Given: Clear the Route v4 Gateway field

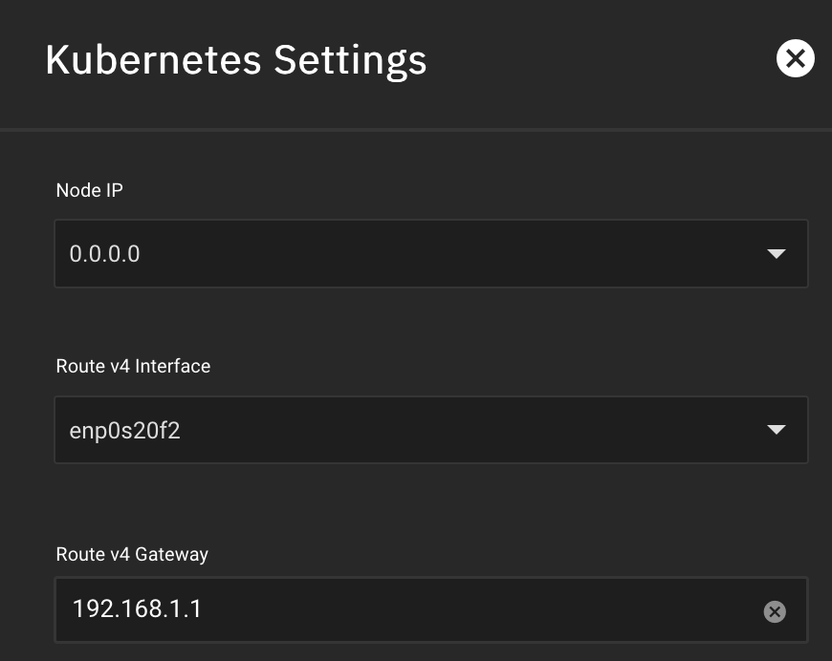Looking at the screenshot, I should coord(775,612).
